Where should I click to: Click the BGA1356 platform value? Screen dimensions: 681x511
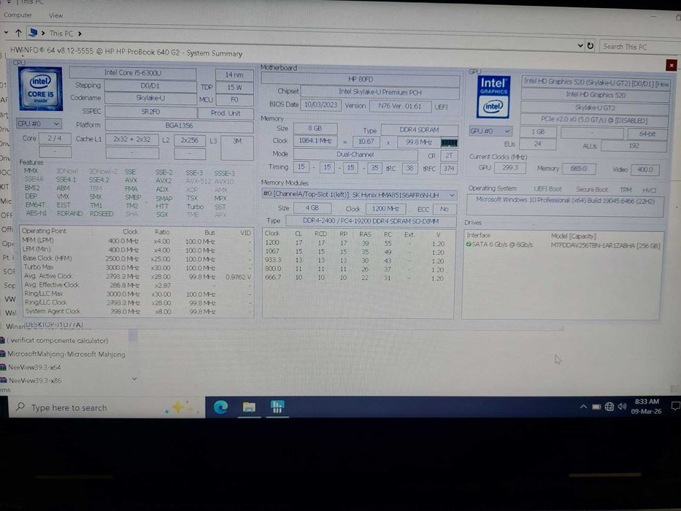[179, 126]
